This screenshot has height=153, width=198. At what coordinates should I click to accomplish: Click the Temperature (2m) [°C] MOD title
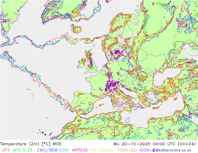[31, 144]
